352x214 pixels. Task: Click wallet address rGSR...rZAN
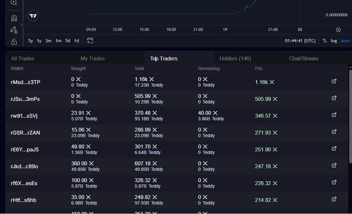pos(25,132)
